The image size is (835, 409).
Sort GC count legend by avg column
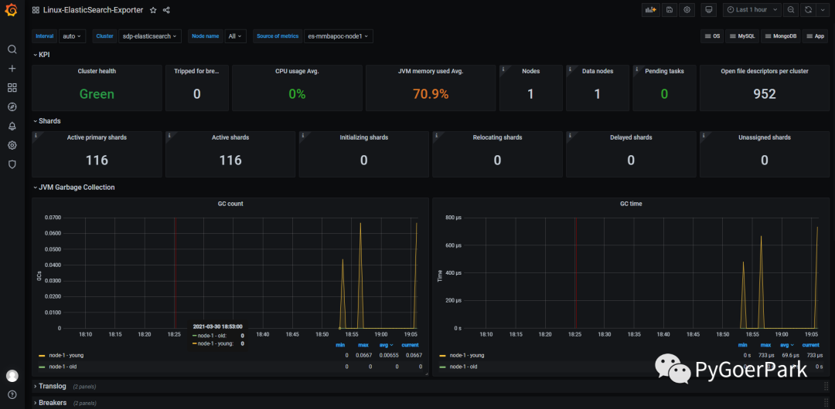(386, 345)
